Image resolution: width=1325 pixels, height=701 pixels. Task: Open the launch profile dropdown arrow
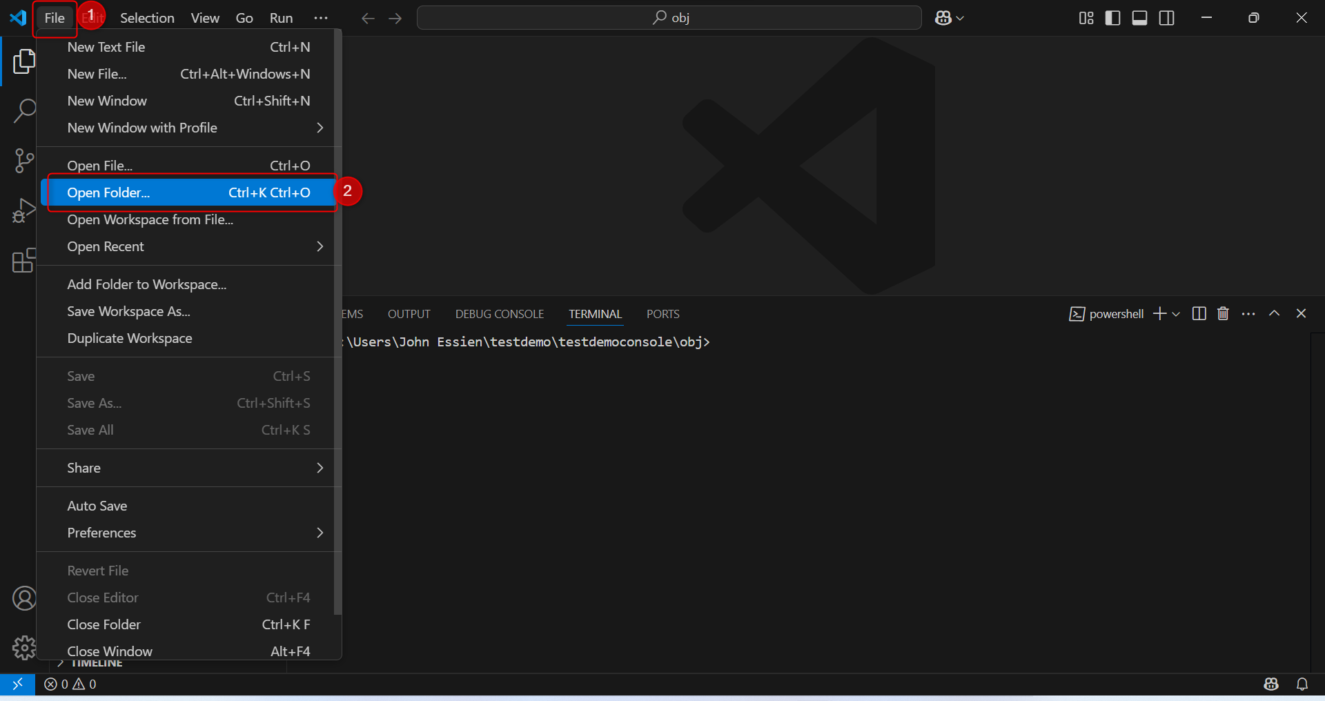(x=1176, y=314)
